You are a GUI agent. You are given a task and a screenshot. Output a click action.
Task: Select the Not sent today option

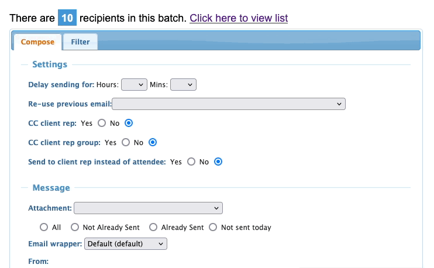click(213, 227)
